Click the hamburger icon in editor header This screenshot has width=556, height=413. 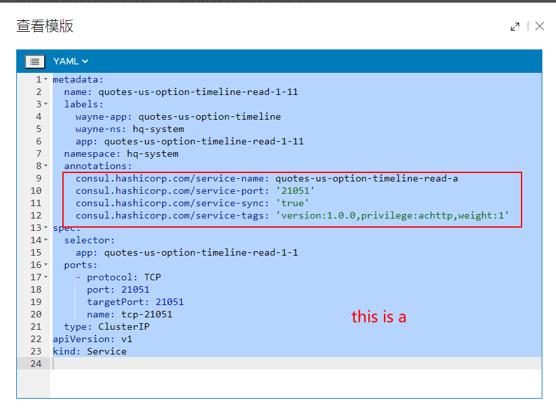[x=34, y=60]
